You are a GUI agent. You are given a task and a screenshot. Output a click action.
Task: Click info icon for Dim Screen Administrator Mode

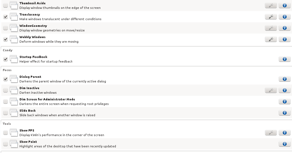tap(284, 101)
